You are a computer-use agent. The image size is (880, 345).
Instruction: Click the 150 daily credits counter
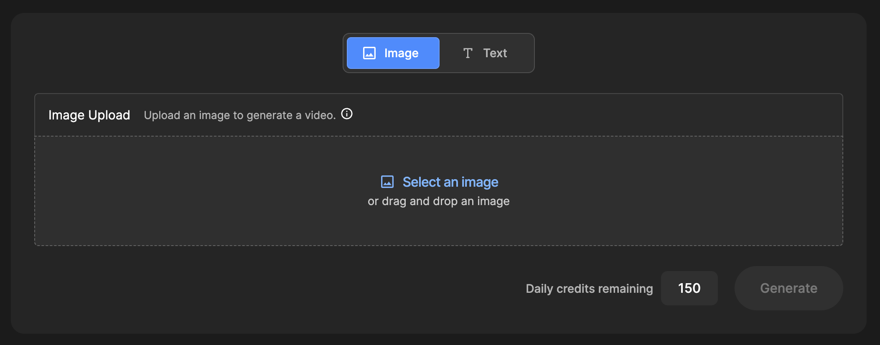pos(689,288)
